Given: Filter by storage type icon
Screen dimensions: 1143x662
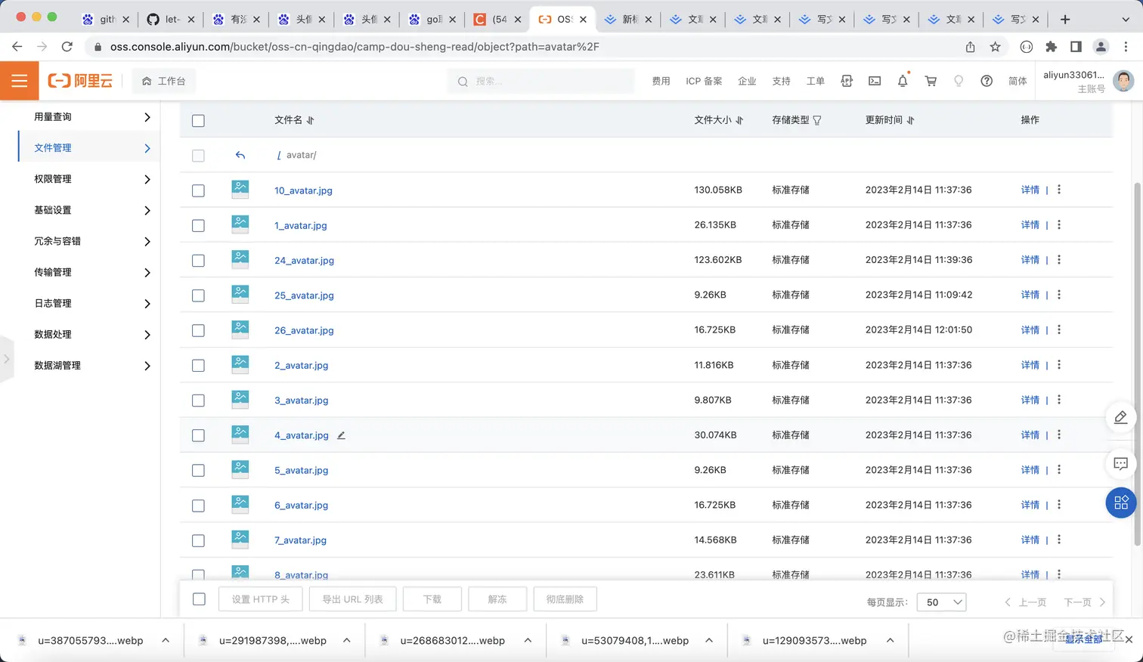Looking at the screenshot, I should (817, 120).
